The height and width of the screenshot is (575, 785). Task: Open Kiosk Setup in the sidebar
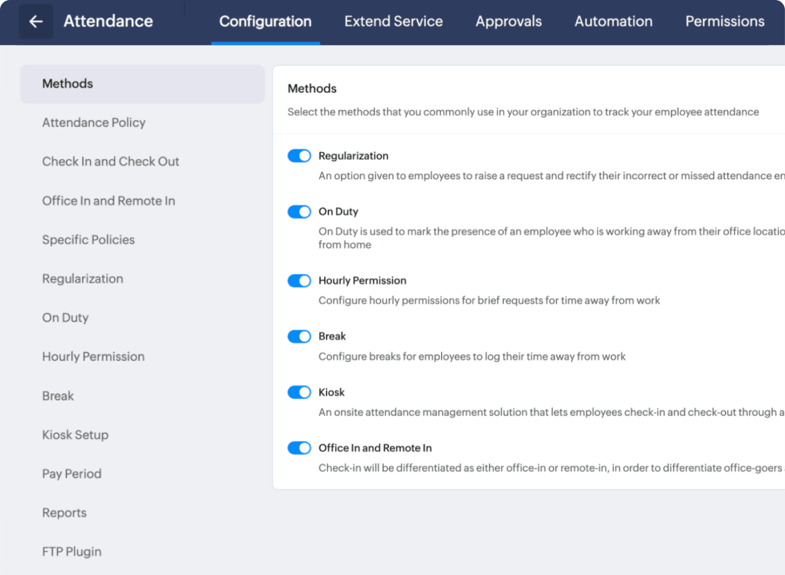tap(75, 435)
